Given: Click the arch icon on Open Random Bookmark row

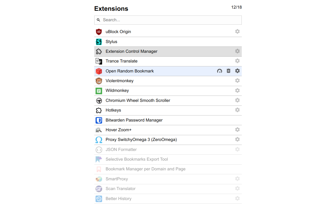Looking at the screenshot, I should 219,71.
